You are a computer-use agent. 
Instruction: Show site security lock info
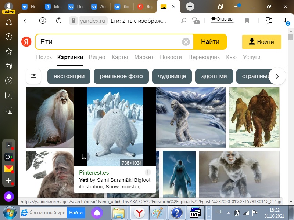pyautogui.click(x=73, y=21)
